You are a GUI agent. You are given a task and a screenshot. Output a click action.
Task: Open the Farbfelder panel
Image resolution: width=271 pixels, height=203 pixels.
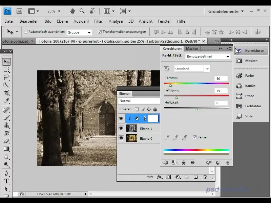[x=251, y=106]
